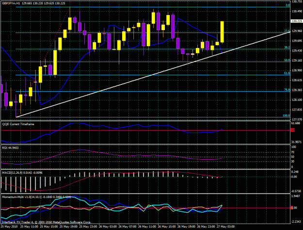Click the 128.900 price axis label
The image size is (303, 230).
click(x=297, y=71)
